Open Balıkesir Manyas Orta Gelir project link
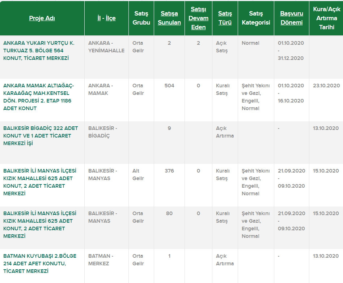Viewport: 343px width, 283px height. point(40,225)
